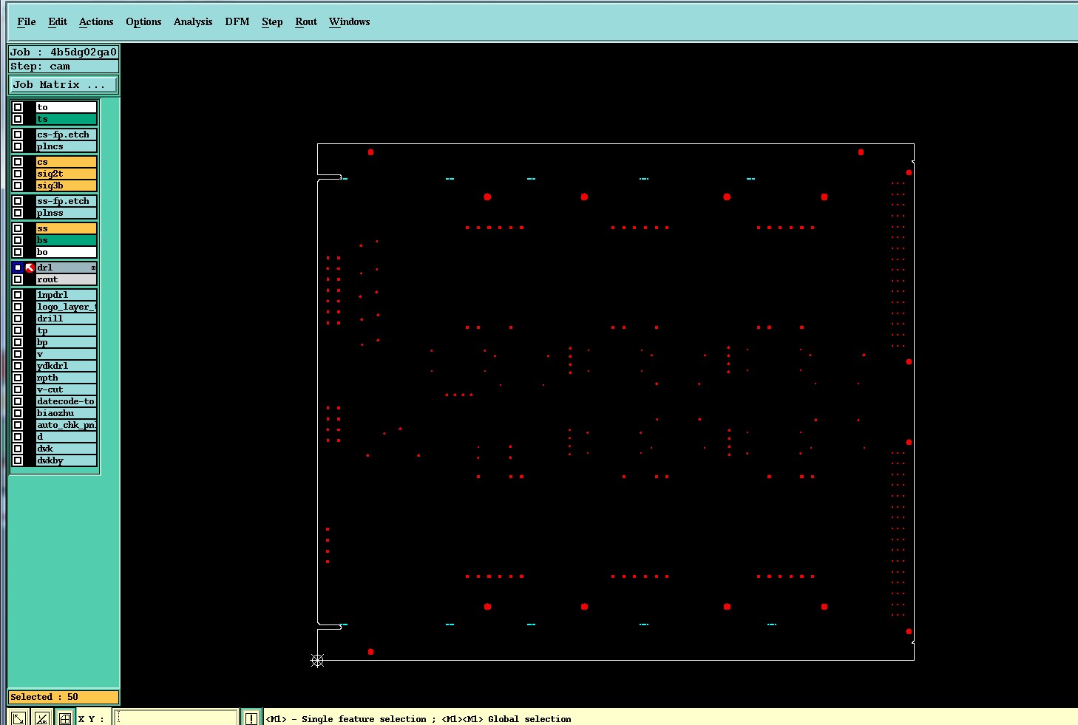This screenshot has width=1078, height=725.
Task: Toggle the checkbox for layer ss
Action: [18, 228]
